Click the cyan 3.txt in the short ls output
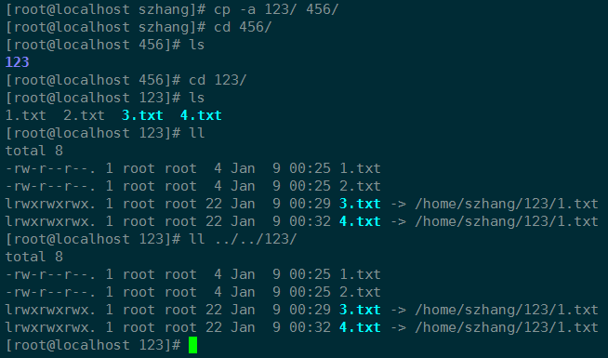This screenshot has height=358, width=608. (x=142, y=115)
